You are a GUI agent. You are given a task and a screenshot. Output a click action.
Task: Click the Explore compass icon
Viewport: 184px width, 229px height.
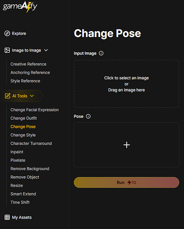pyautogui.click(x=7, y=33)
